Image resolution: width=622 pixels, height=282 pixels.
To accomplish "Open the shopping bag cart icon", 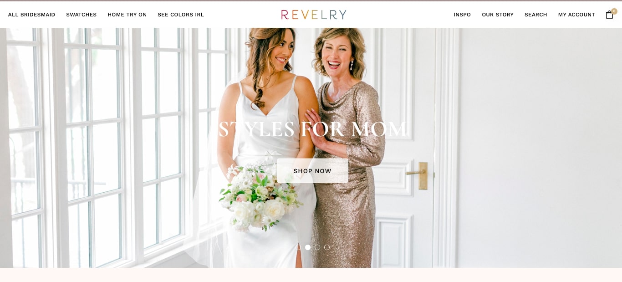I will [x=609, y=15].
